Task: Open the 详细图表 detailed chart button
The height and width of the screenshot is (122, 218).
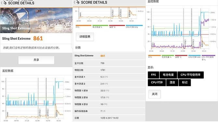Action: click(x=85, y=37)
